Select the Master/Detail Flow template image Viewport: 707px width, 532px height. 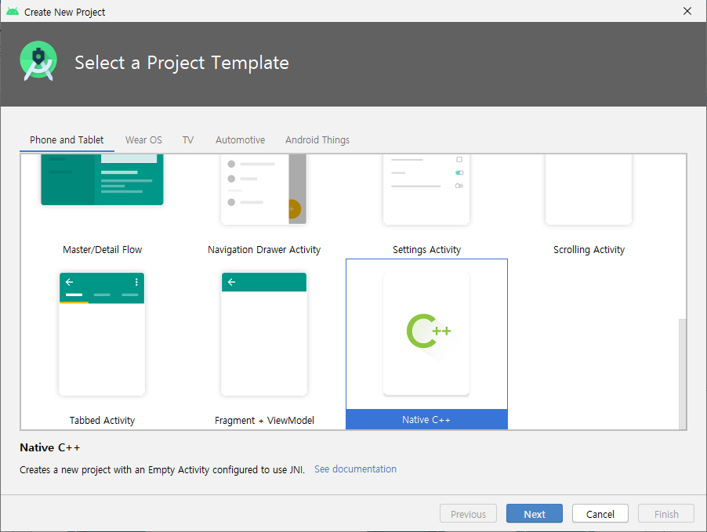pyautogui.click(x=102, y=179)
